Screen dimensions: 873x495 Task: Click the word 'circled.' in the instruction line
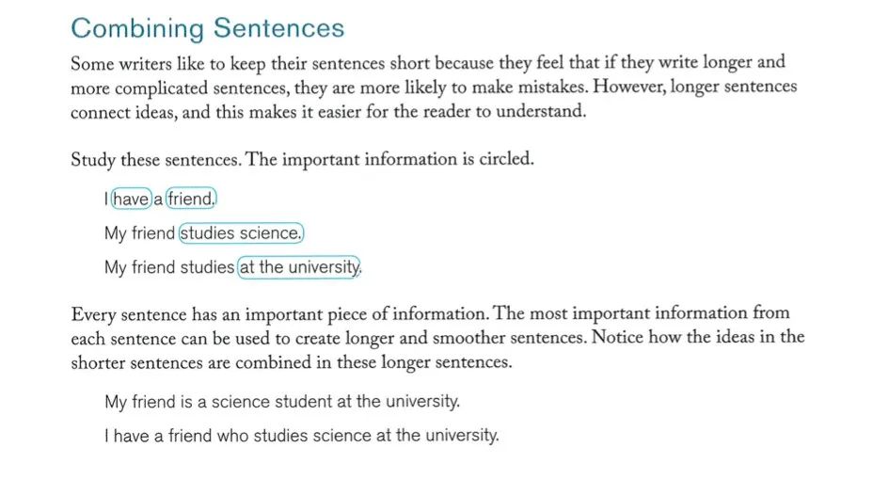507,159
